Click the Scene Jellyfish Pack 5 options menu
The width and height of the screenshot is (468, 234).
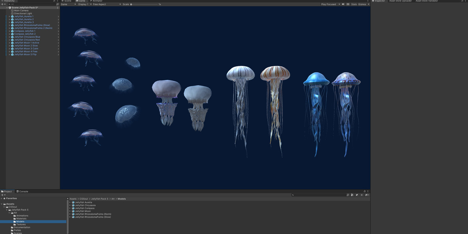click(x=58, y=7)
